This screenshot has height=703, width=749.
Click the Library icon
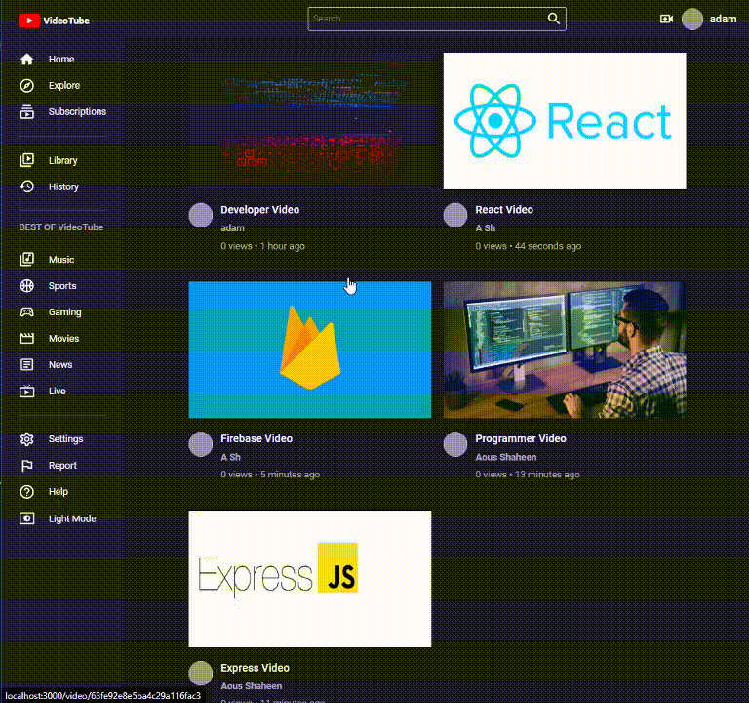click(x=26, y=160)
